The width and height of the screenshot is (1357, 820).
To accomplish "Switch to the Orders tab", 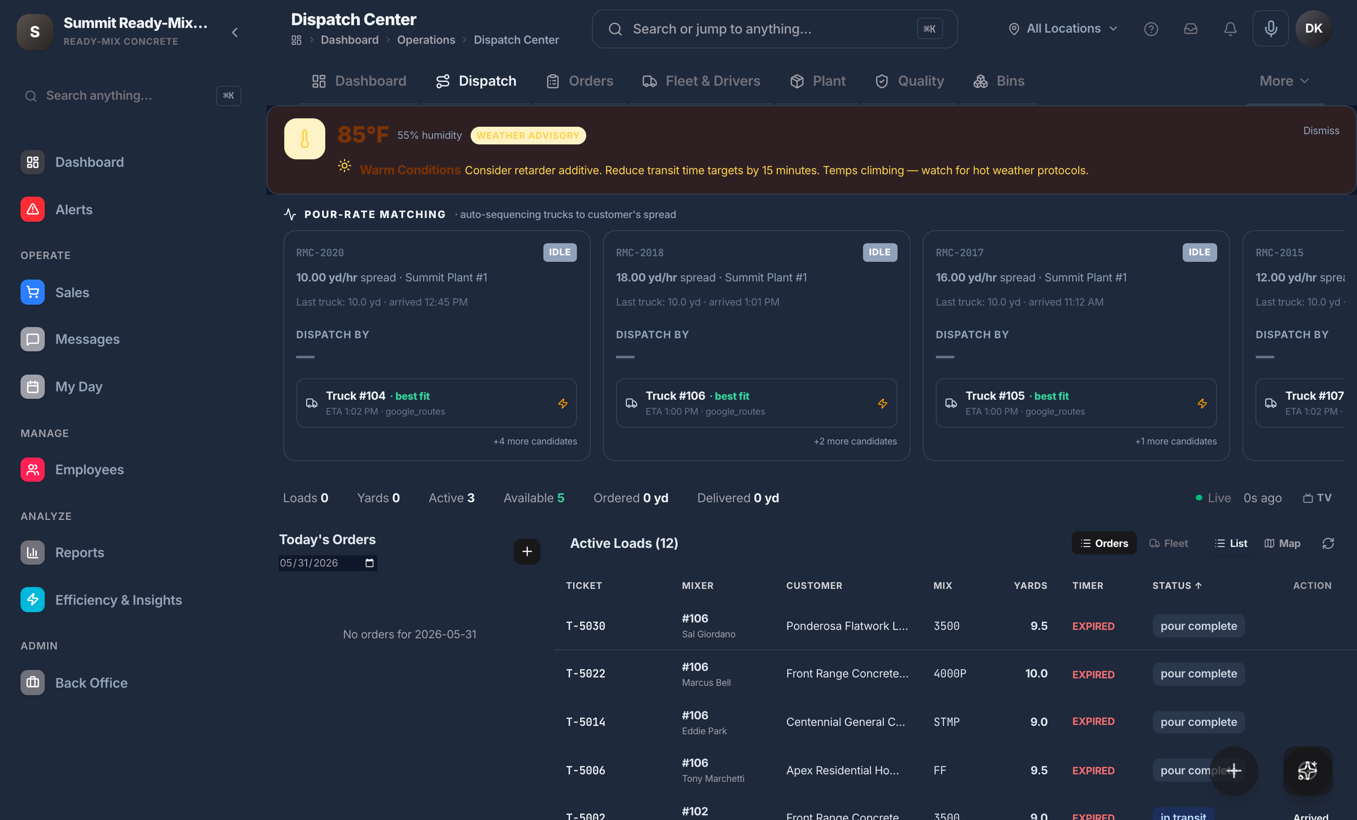I will point(579,81).
